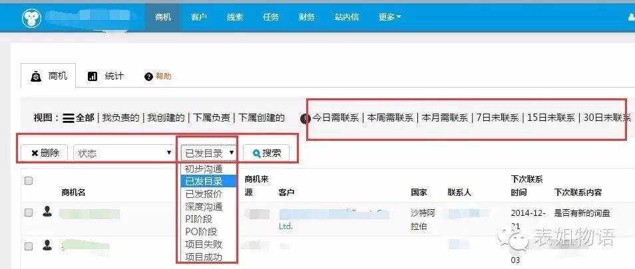Go to 任务 in the top bar
Screen dimensions: 635x269
coord(270,17)
